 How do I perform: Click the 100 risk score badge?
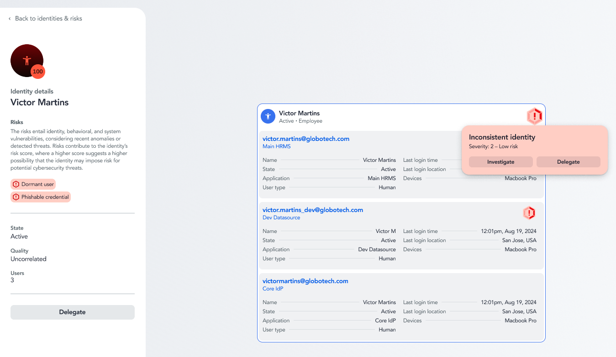pos(38,72)
